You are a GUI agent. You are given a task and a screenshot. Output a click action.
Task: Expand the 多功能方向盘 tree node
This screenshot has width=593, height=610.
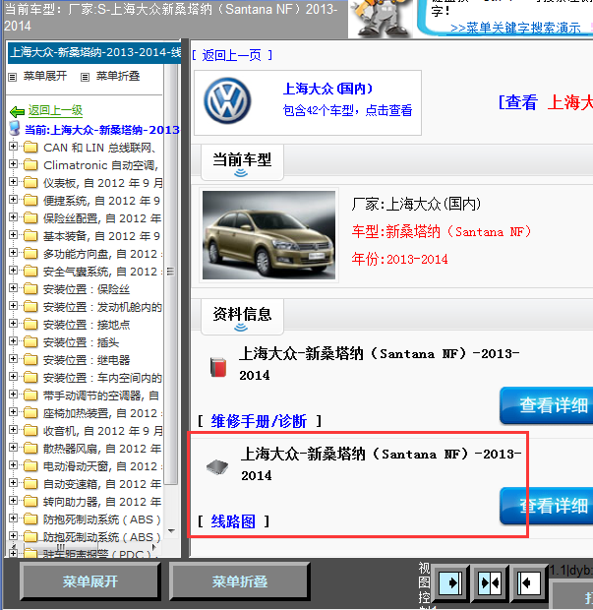13,253
